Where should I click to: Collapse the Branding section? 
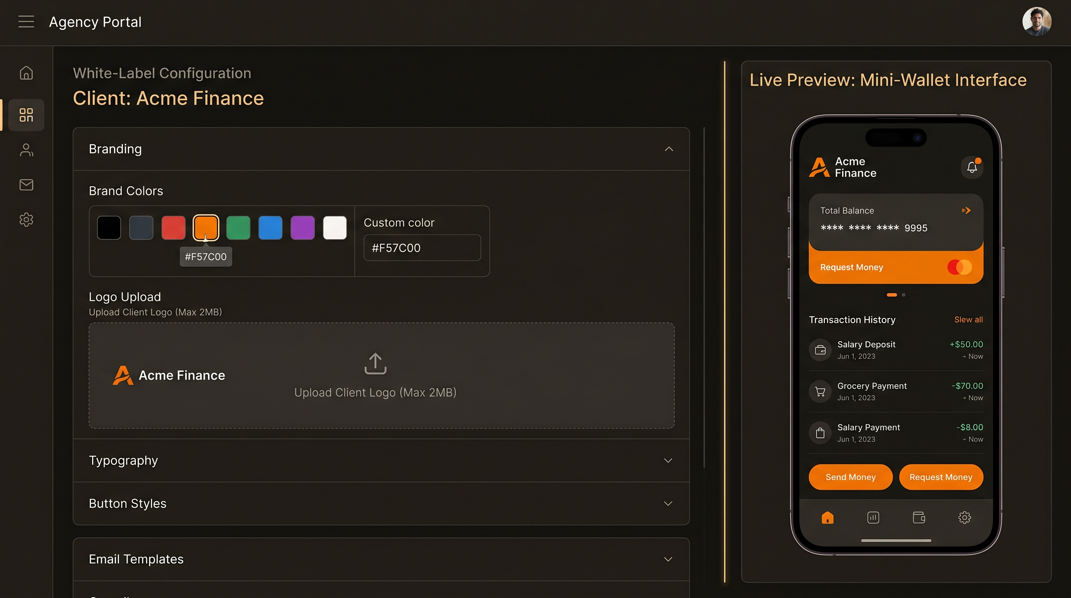point(669,149)
